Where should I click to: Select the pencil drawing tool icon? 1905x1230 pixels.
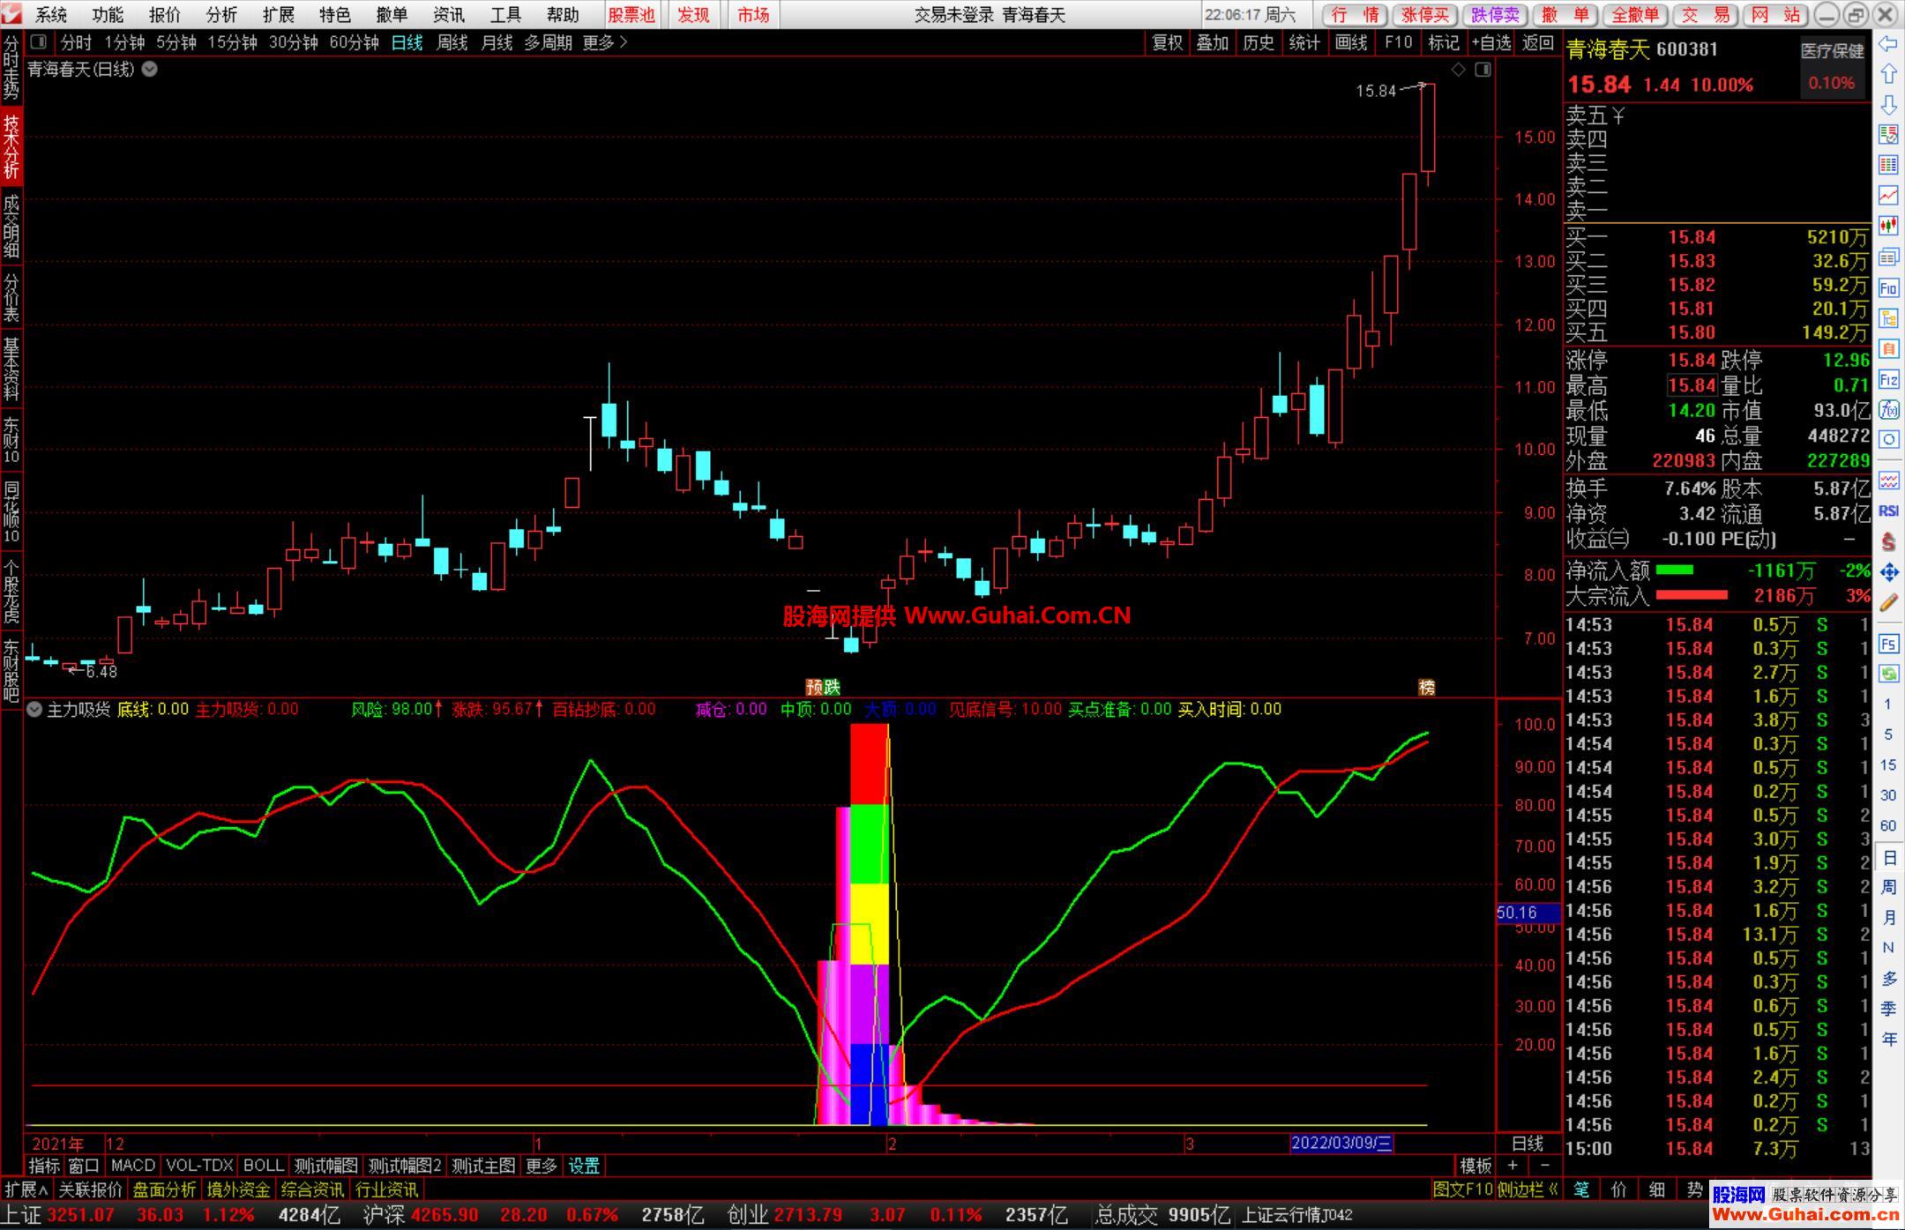[1888, 603]
